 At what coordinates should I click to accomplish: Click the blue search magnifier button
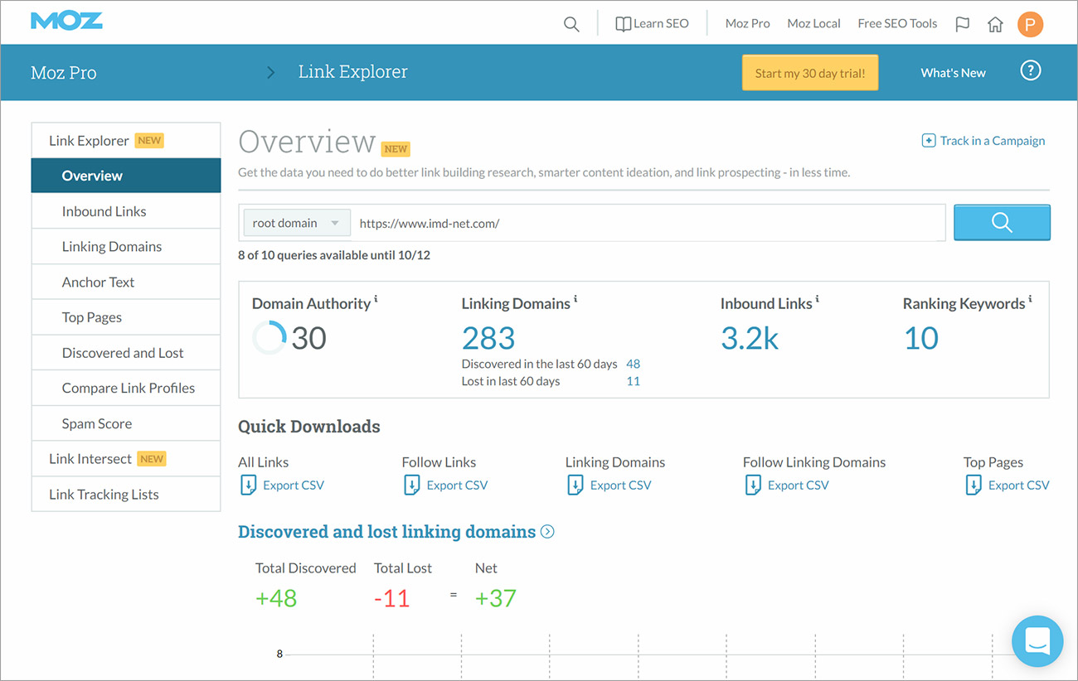point(1002,223)
